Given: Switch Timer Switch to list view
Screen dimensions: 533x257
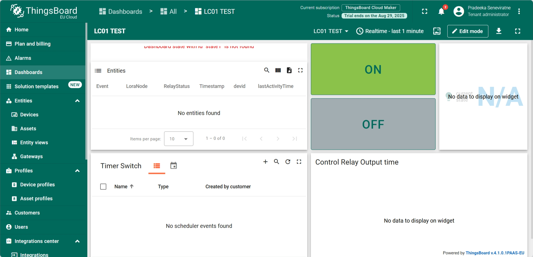Looking at the screenshot, I should point(157,166).
